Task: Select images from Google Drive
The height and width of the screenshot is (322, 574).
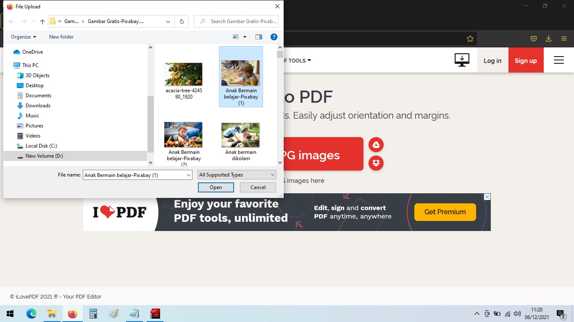Action: [x=376, y=144]
